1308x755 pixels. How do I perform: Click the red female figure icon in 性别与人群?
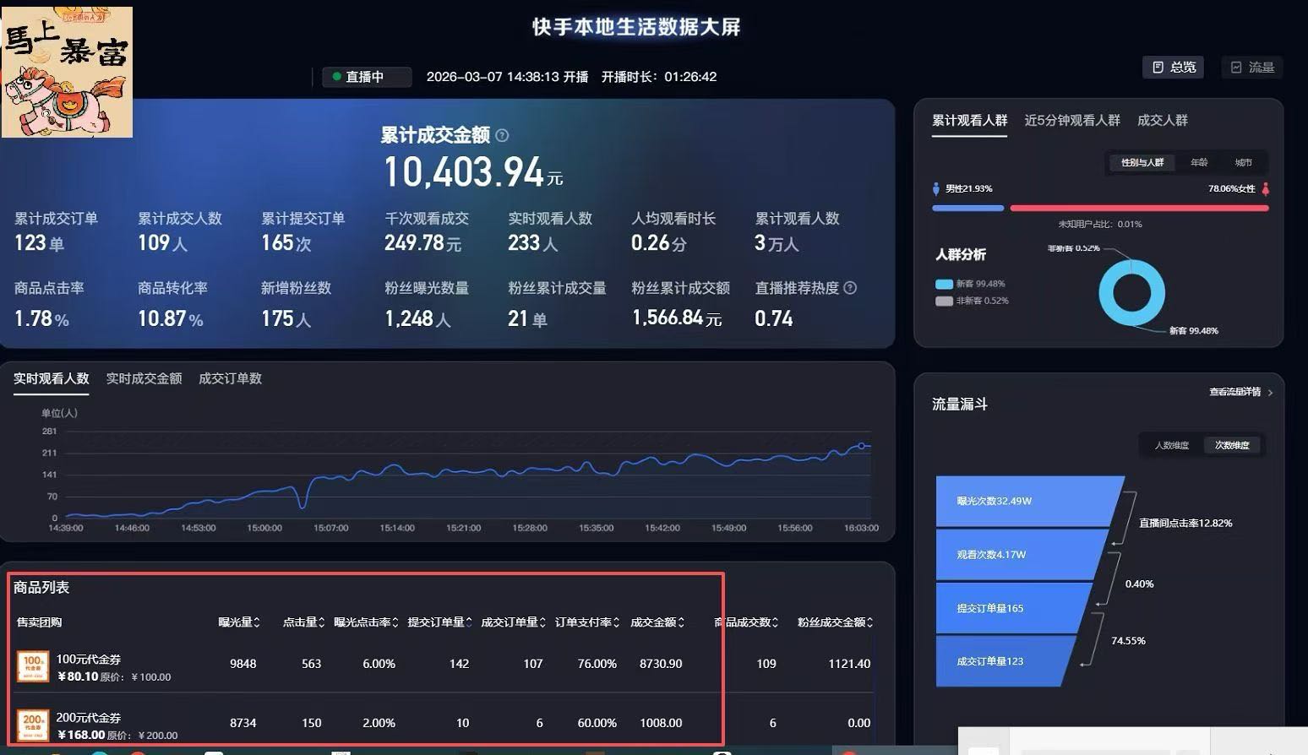tap(1265, 189)
